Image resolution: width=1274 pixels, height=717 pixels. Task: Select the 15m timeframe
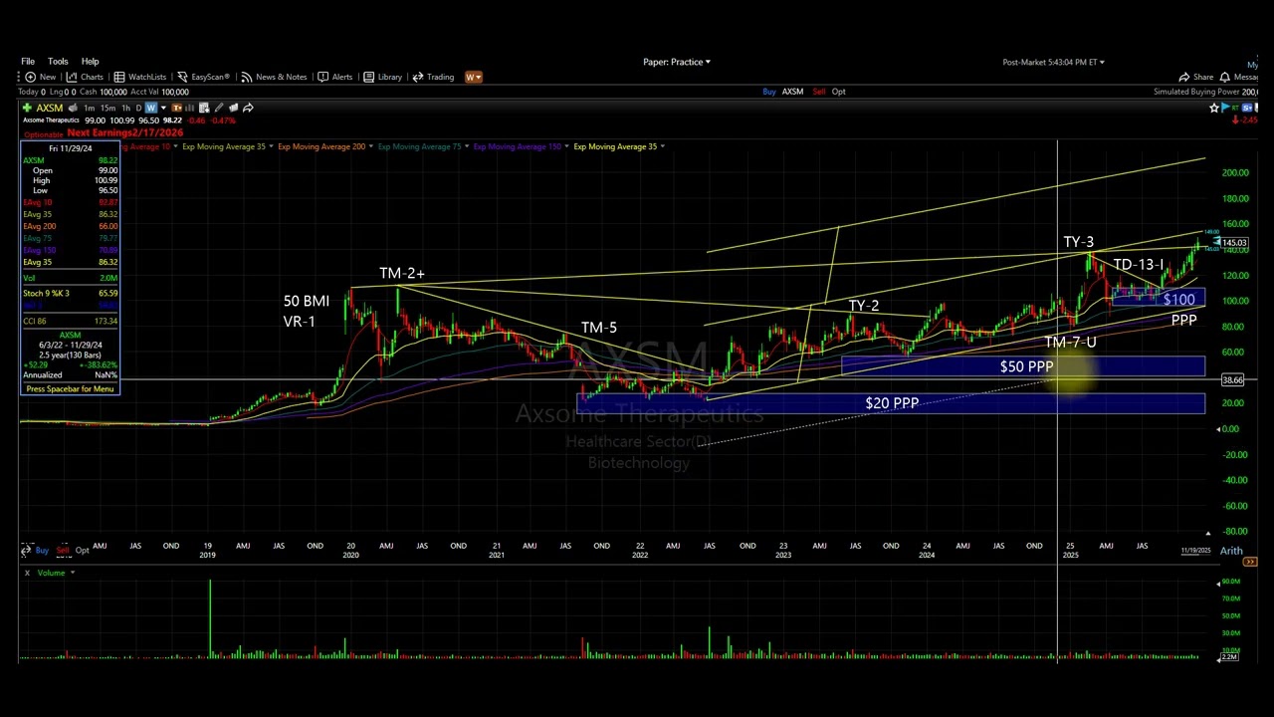107,108
